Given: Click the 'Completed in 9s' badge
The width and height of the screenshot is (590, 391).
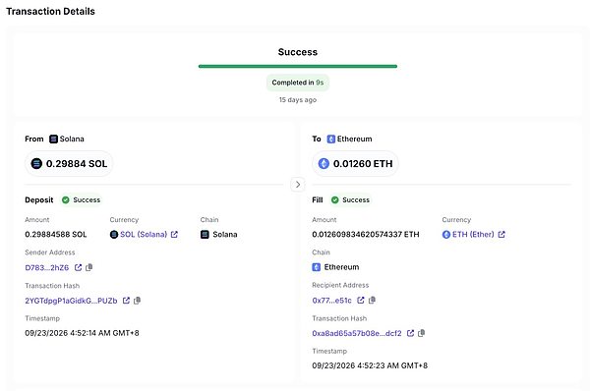Looking at the screenshot, I should 298,83.
